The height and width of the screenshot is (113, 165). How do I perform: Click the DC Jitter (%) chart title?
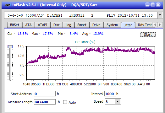pyautogui.click(x=85, y=42)
